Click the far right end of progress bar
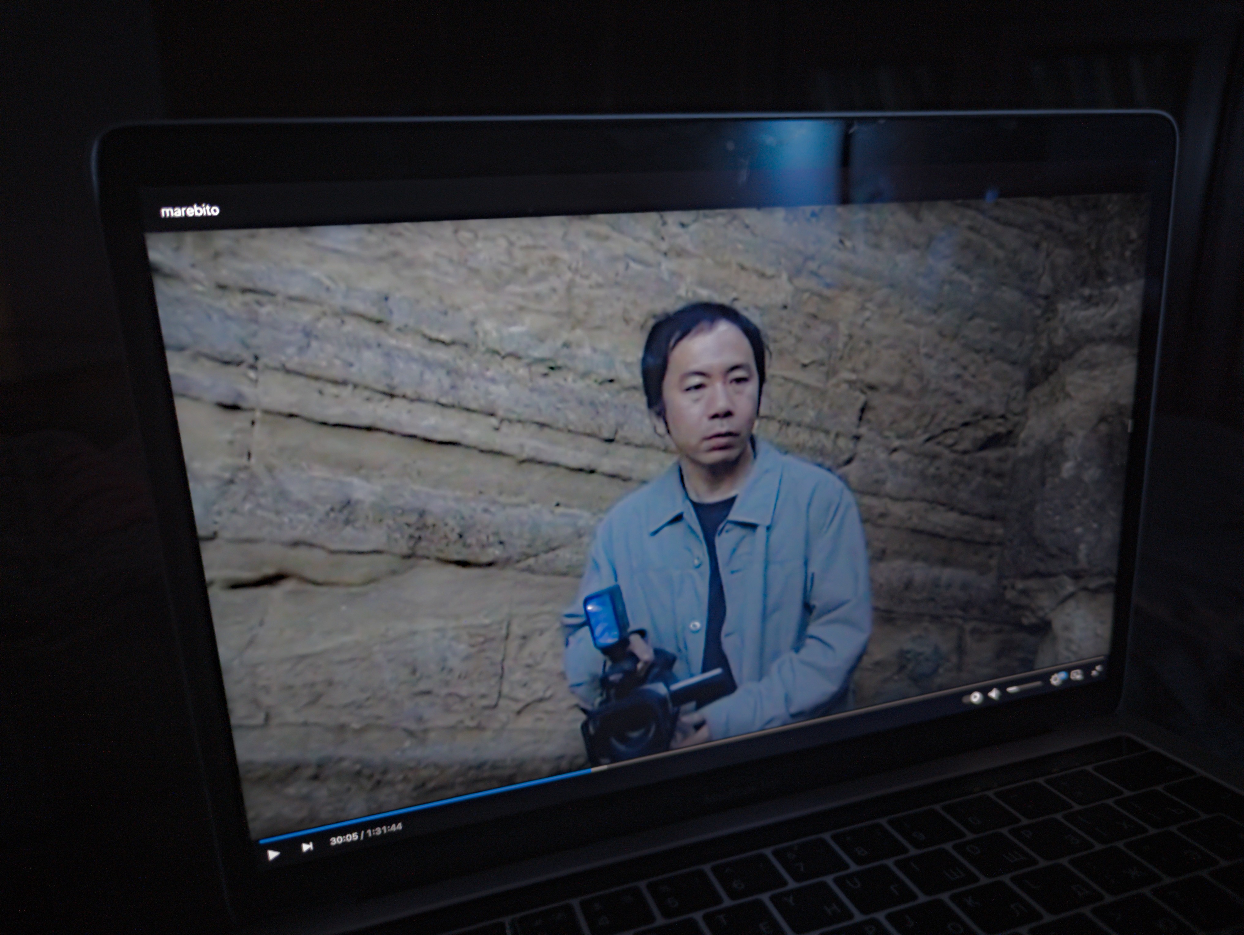 coord(1101,657)
